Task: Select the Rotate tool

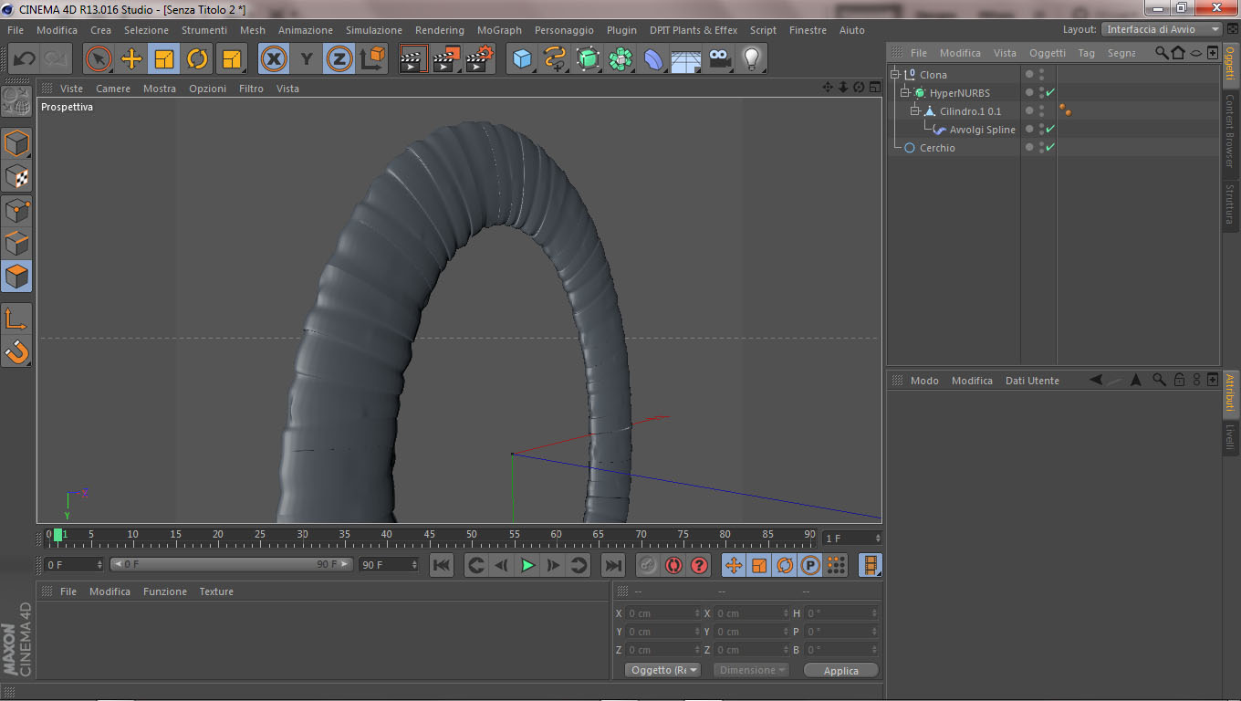Action: tap(197, 59)
